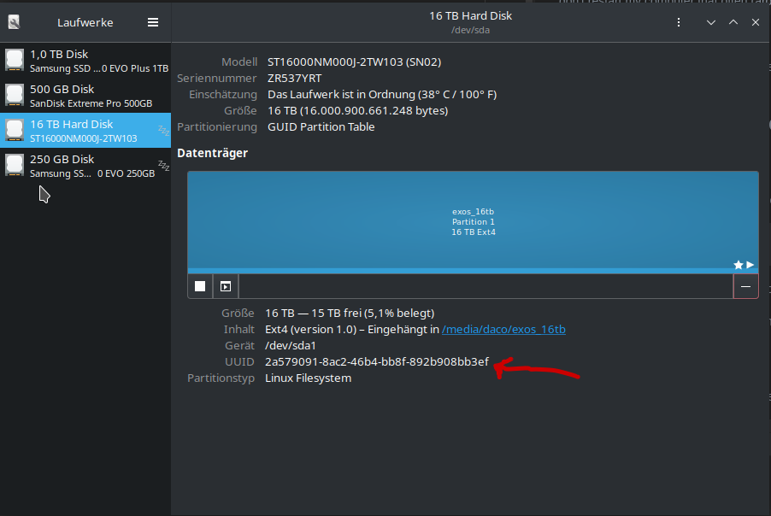Click the Partition 1 block in volume diagram
This screenshot has height=516, width=771.
[474, 221]
